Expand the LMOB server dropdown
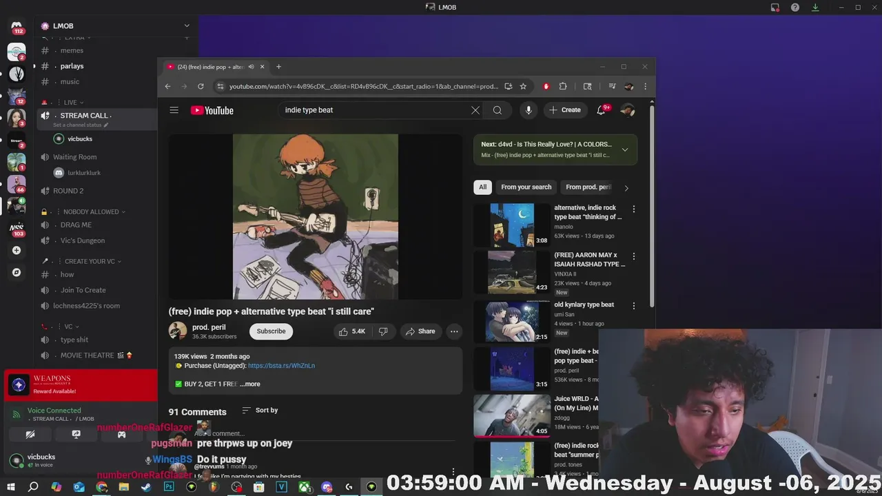Viewport: 882px width, 496px height. pos(187,26)
